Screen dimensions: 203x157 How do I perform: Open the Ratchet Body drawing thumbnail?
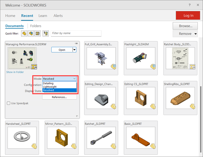click(180, 58)
